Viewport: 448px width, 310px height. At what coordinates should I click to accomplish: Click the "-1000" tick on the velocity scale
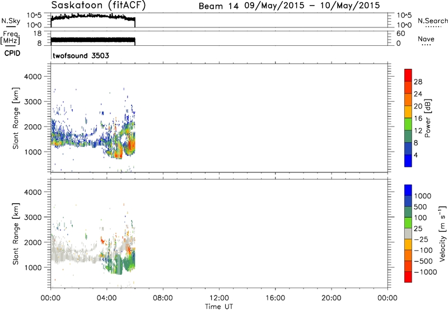tap(425, 272)
